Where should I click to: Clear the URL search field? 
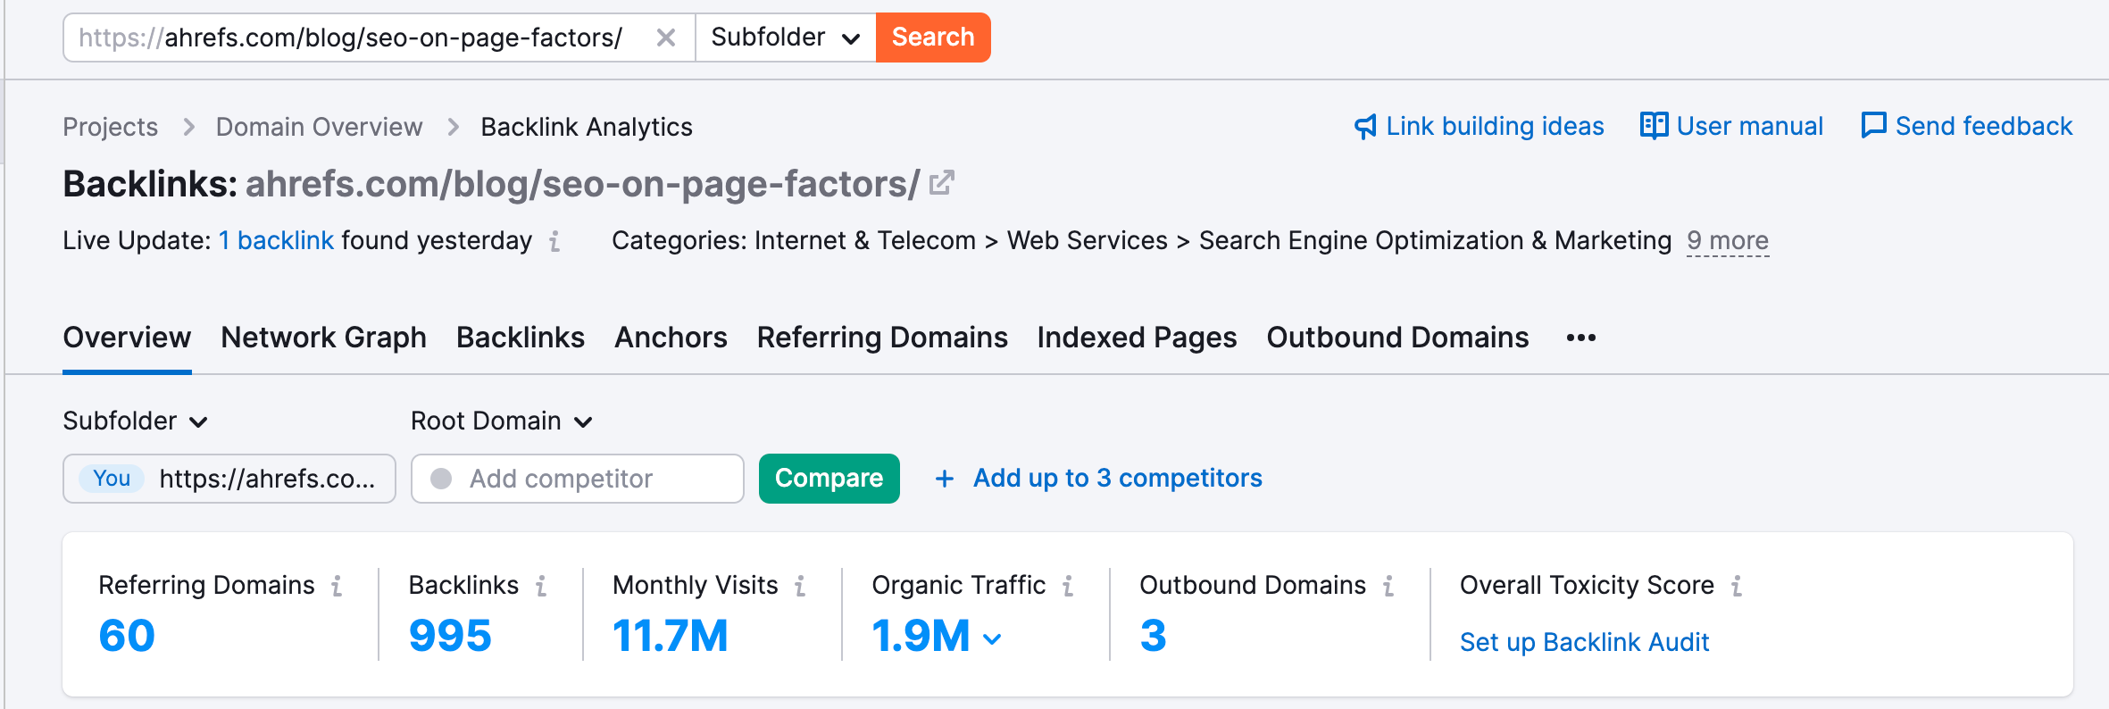(665, 38)
